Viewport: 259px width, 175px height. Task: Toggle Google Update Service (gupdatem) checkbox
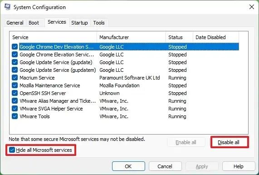point(15,70)
